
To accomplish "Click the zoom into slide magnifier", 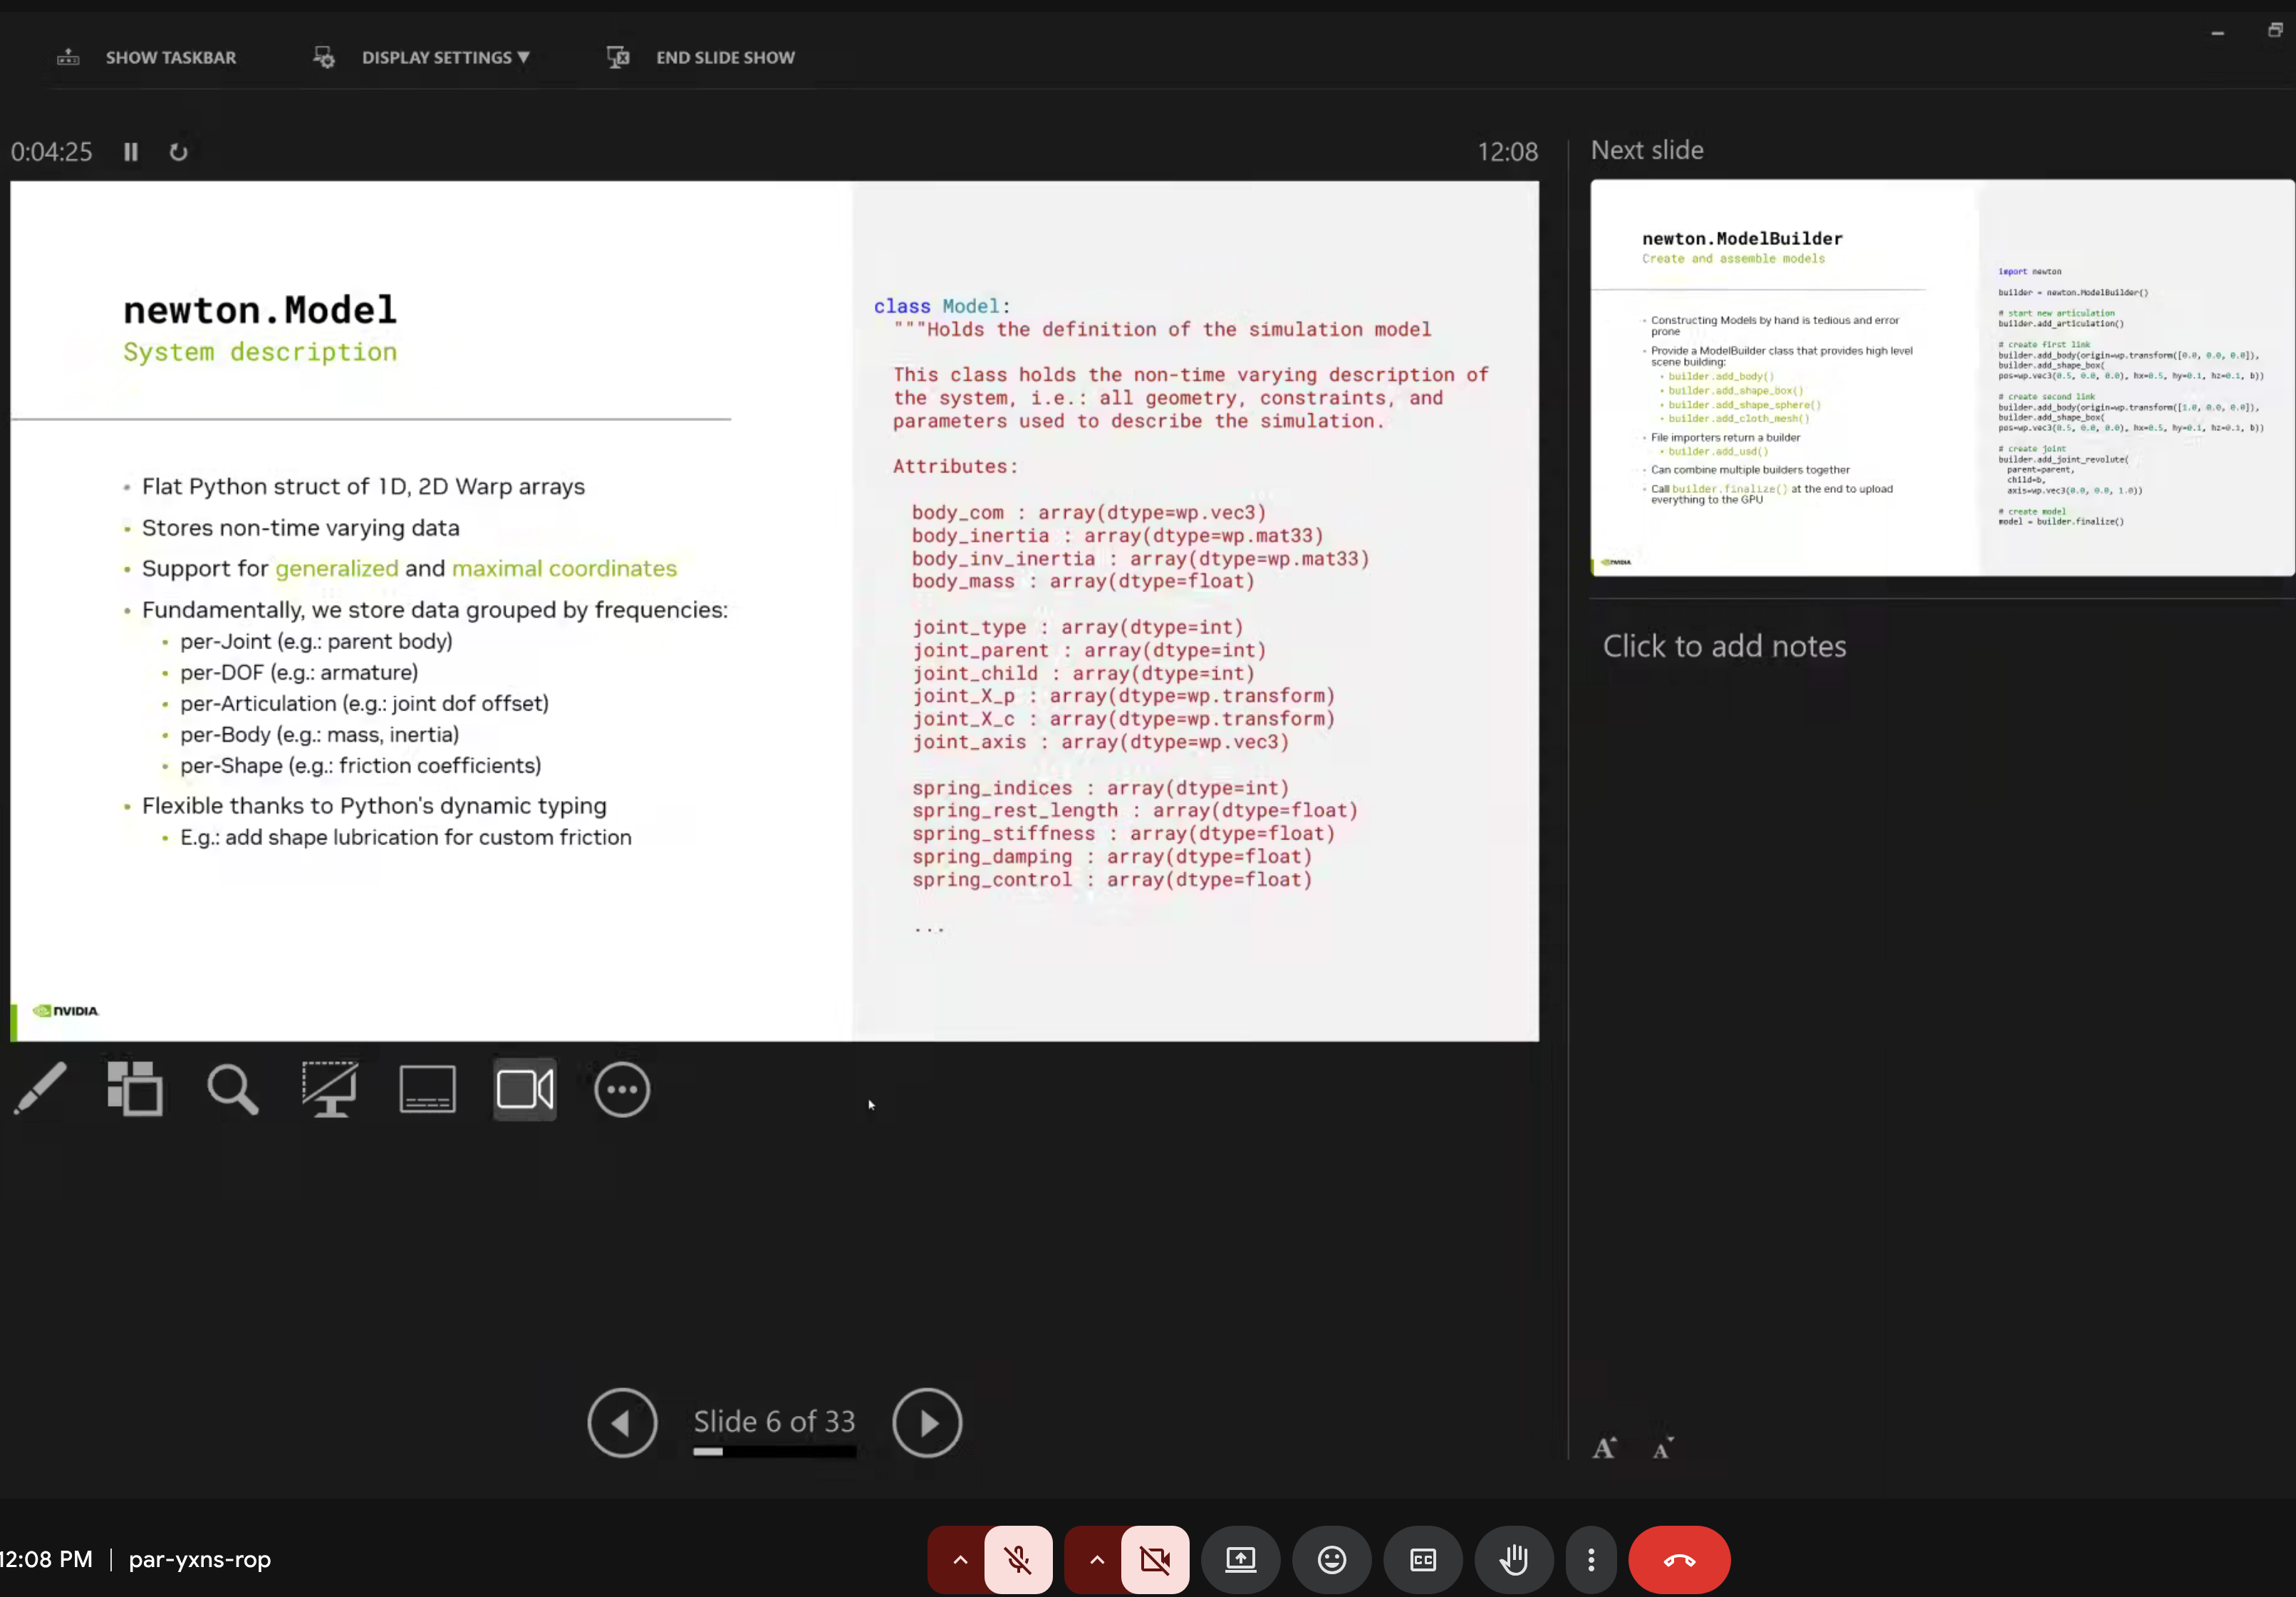I will click(x=232, y=1089).
